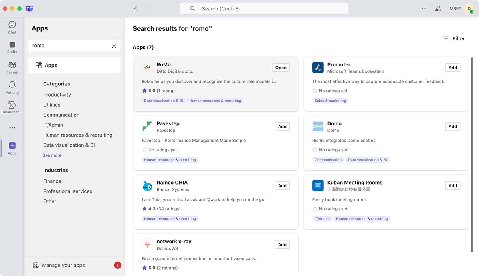Click the top Search (Cmd+E) field
The width and height of the screenshot is (479, 276).
265,8
